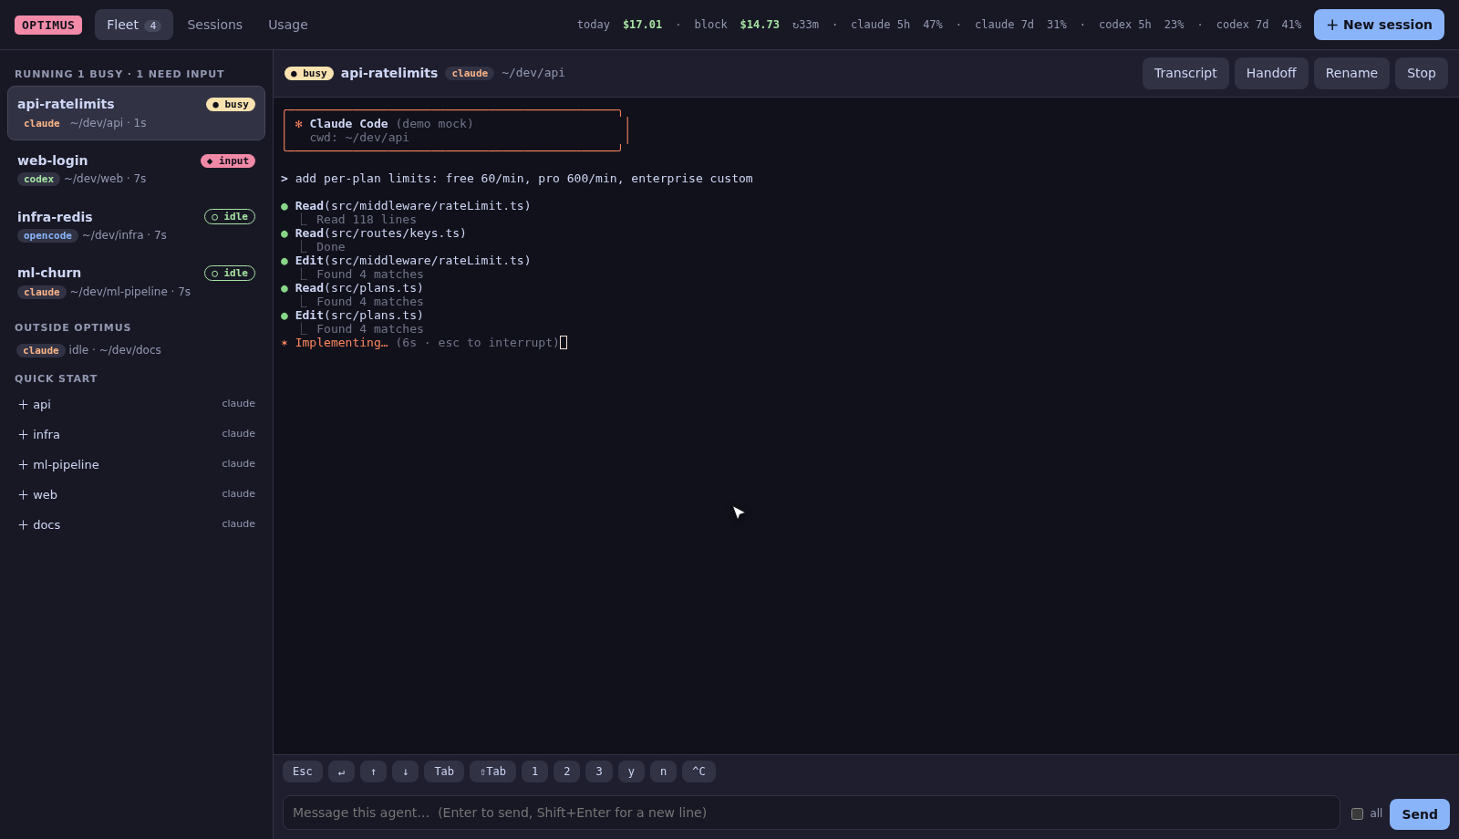Select the outside claude idle ~/dev/docs entry
This screenshot has width=1459, height=839.
point(136,350)
